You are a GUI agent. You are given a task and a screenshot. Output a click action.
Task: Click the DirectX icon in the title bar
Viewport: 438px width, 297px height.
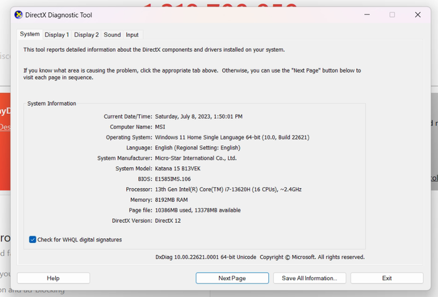point(18,15)
